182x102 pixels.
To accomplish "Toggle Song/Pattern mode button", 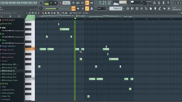I will (47, 3).
